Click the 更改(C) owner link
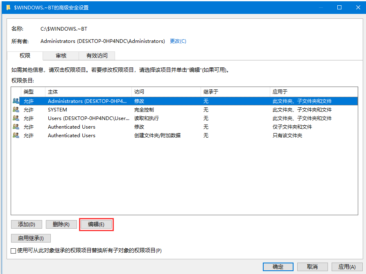This screenshot has width=366, height=274. coord(178,41)
